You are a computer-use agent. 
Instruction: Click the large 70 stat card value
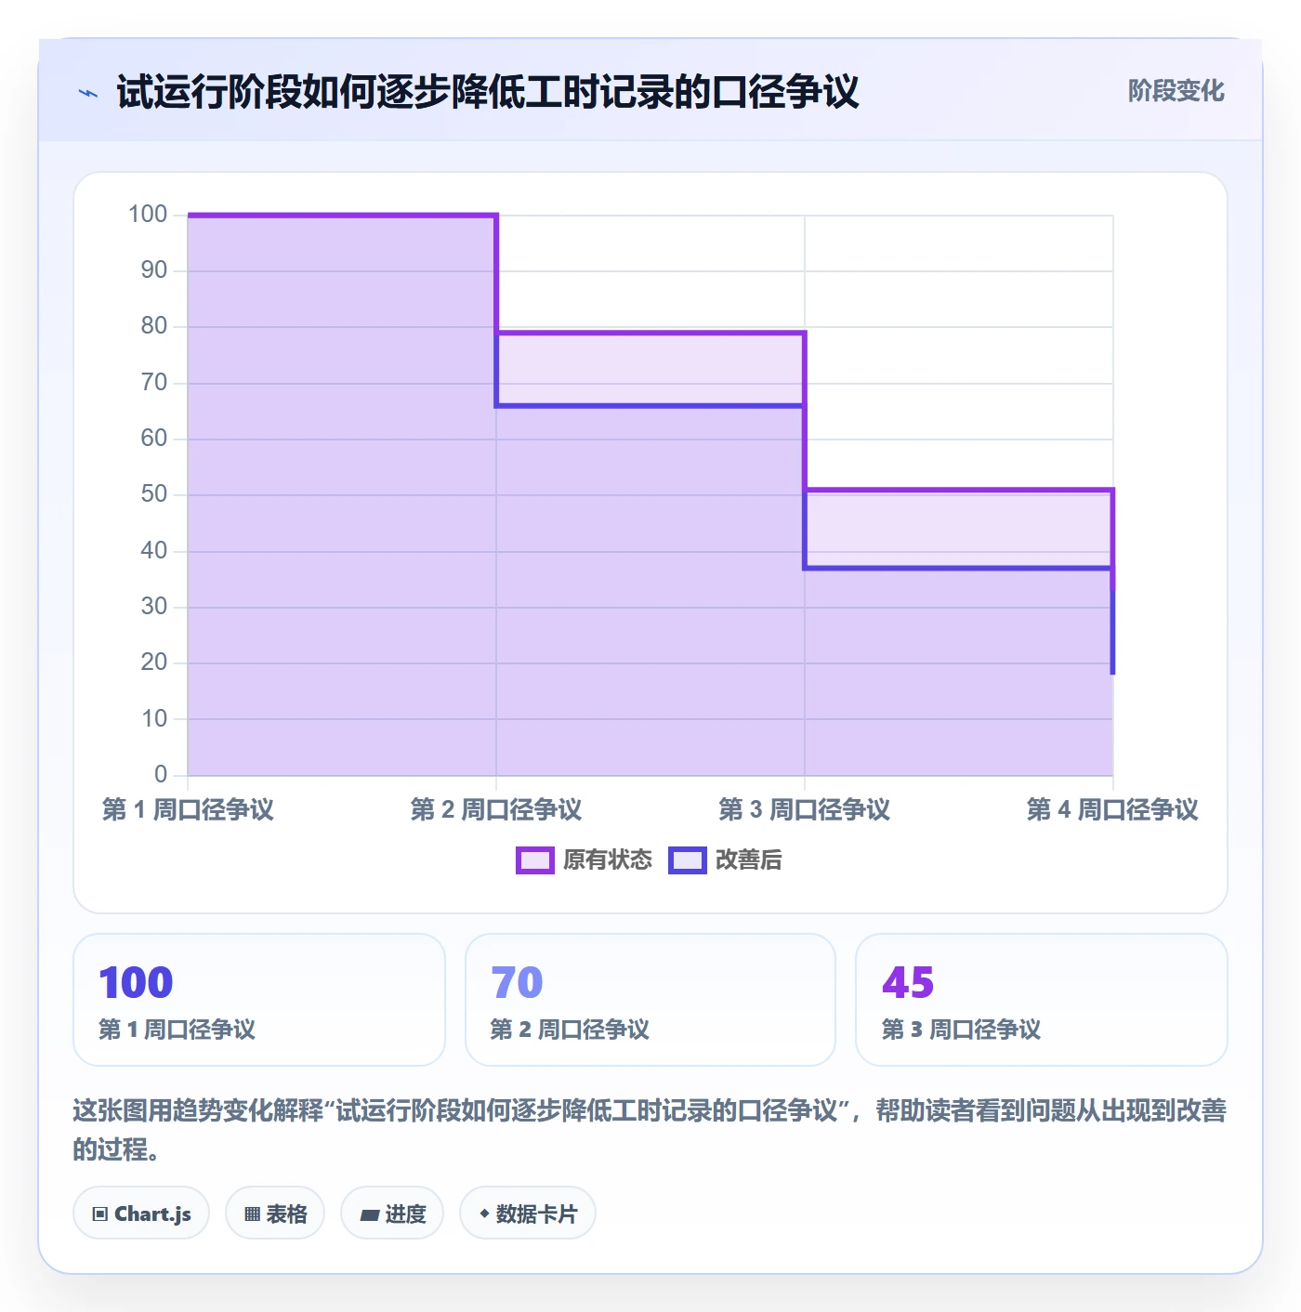pyautogui.click(x=517, y=983)
